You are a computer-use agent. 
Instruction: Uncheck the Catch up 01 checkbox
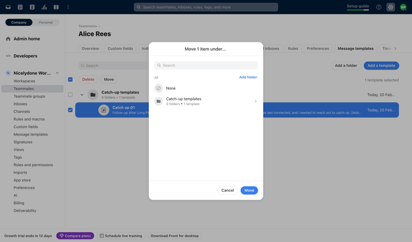click(x=71, y=110)
